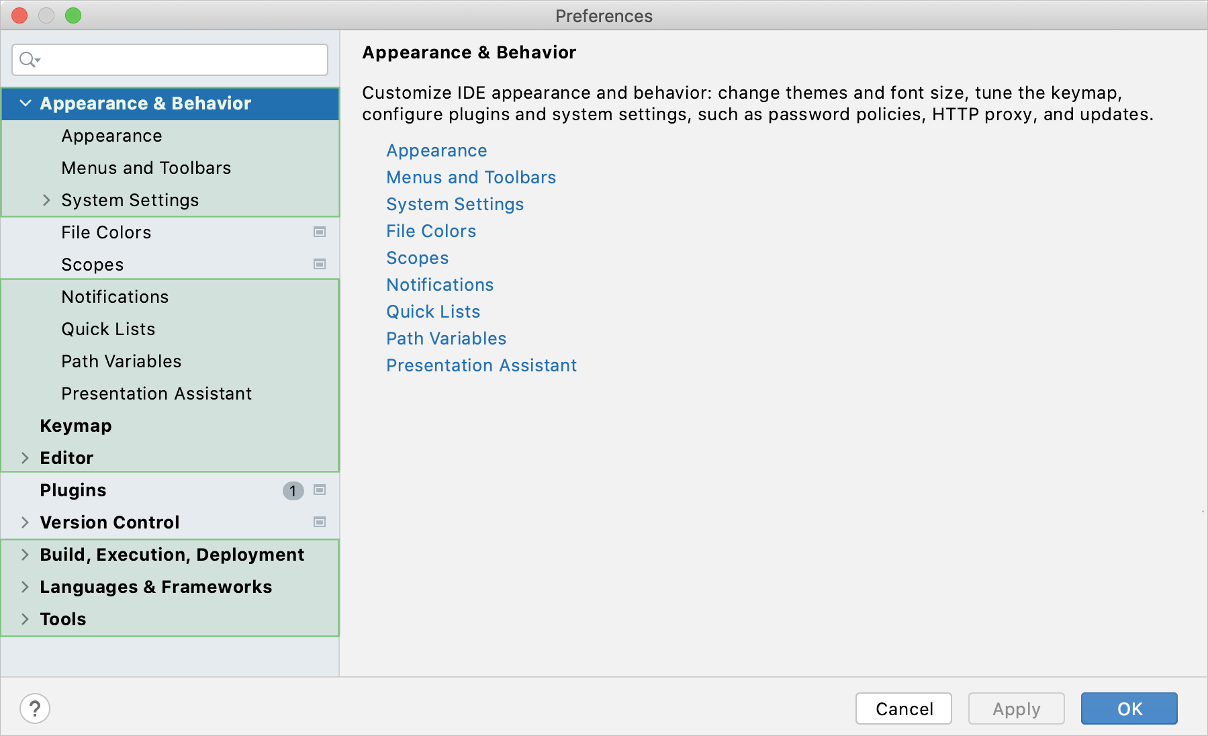
Task: Click project-level icon next to Plugins
Action: (320, 490)
